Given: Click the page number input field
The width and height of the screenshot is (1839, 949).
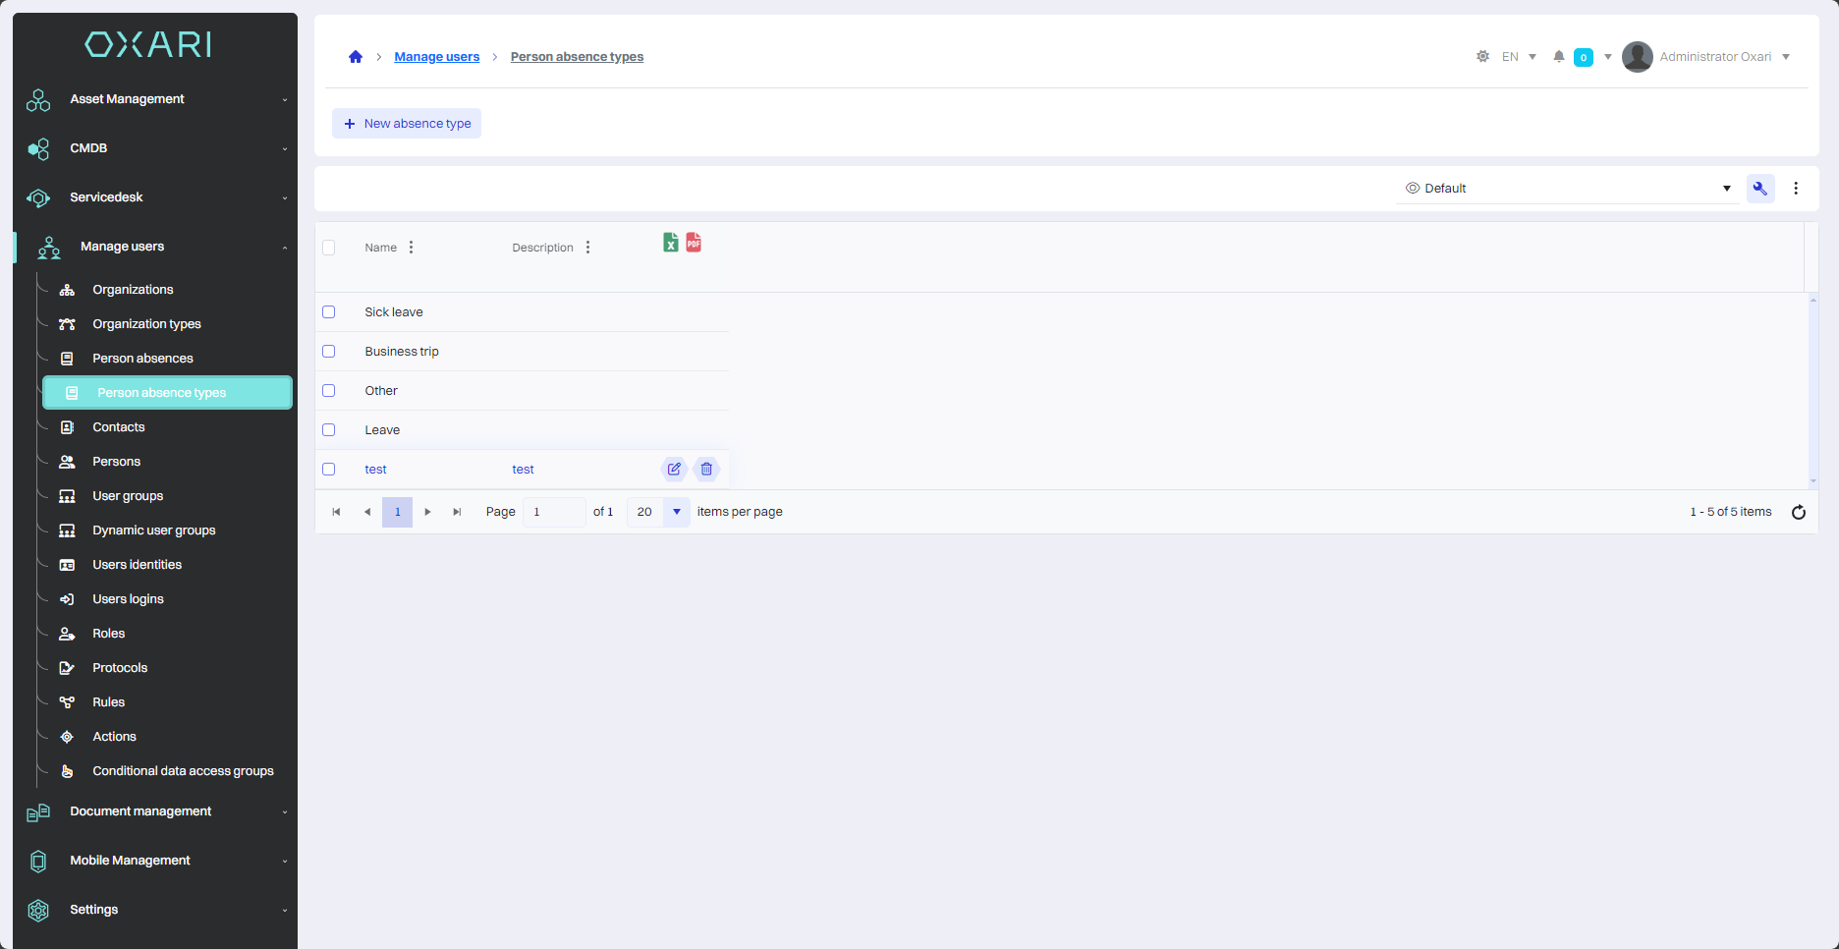Looking at the screenshot, I should click(x=553, y=512).
